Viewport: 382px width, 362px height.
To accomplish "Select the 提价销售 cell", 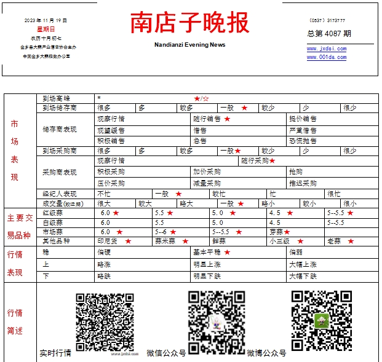I will 332,119.
